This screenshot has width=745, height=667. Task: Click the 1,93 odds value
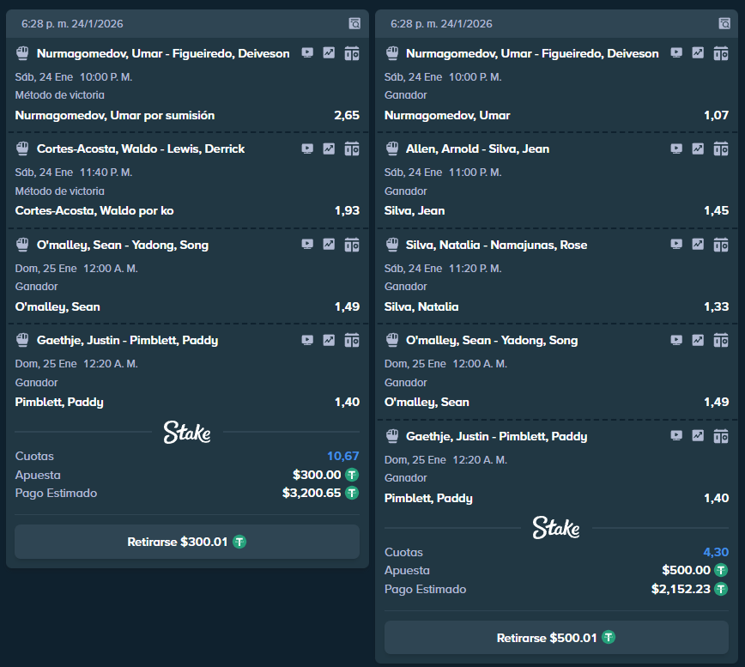(x=348, y=211)
